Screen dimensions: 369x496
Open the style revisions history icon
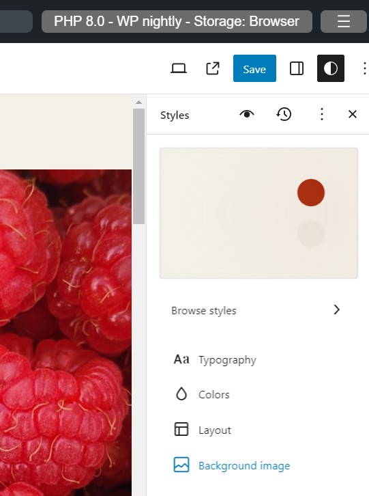(284, 114)
